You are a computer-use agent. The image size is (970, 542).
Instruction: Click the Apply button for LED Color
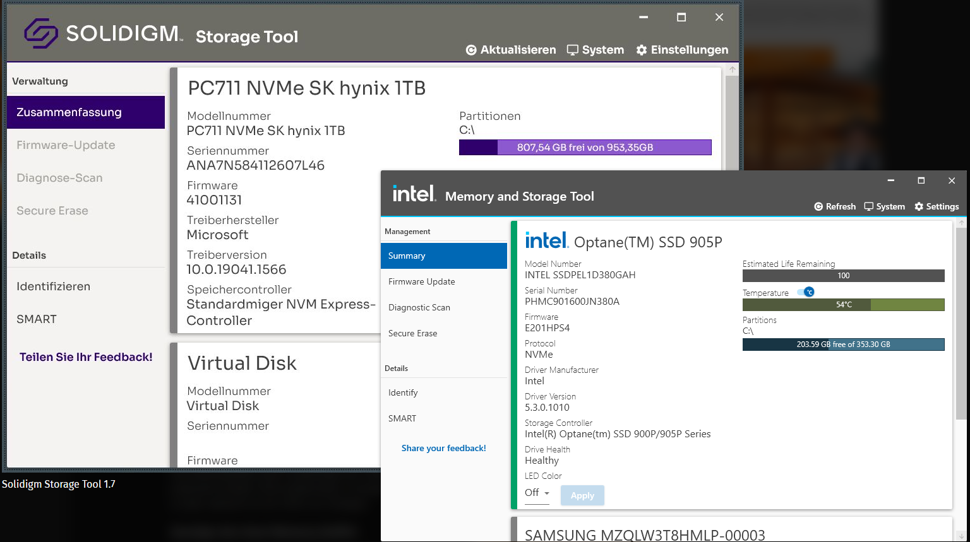[x=582, y=495]
